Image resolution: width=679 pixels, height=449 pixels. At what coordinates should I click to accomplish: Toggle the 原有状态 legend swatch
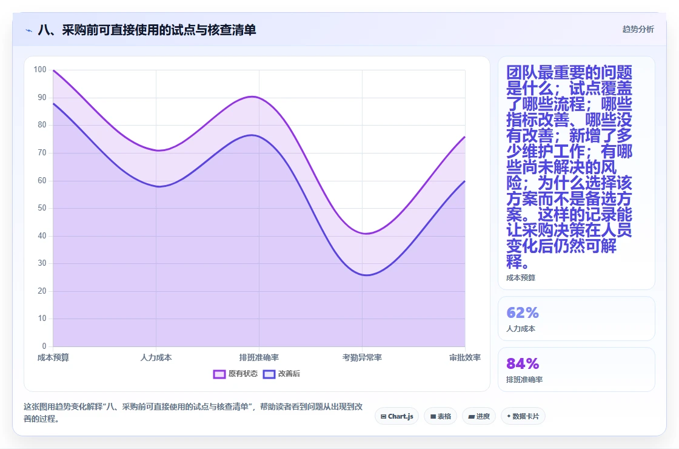(219, 374)
